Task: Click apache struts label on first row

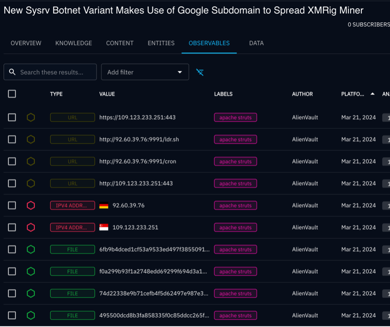Action: tap(235, 117)
